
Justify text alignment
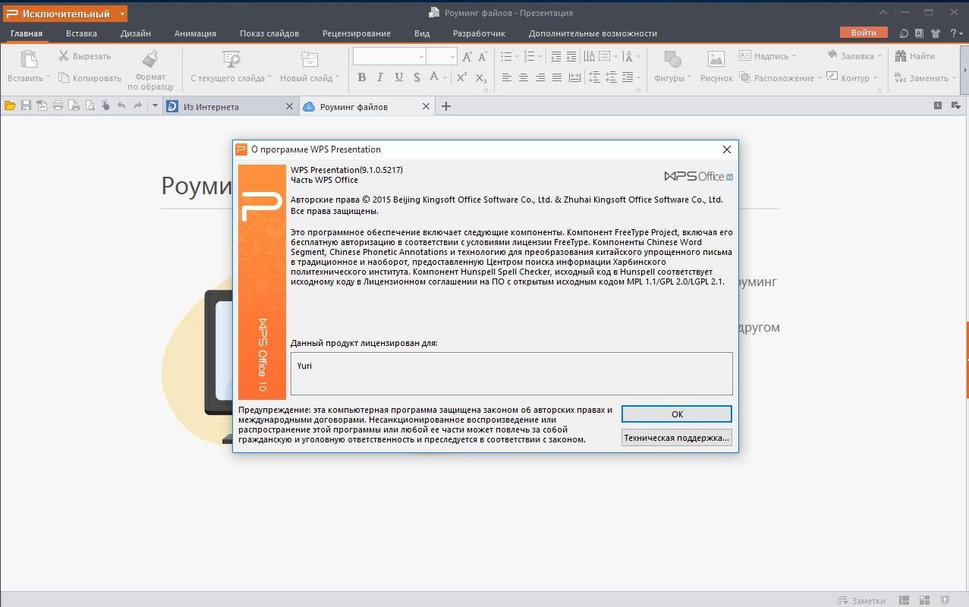557,77
